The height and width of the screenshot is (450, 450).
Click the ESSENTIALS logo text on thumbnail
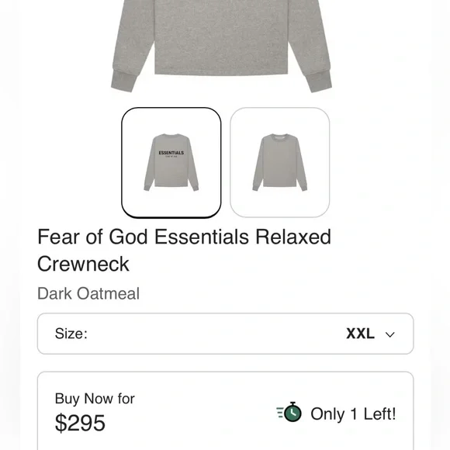coord(171,153)
